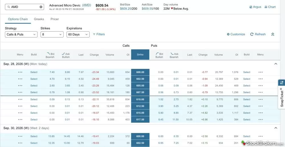Click put bid 5.90 for 615.00 strike
The height and width of the screenshot is (147, 285).
click(x=161, y=113)
